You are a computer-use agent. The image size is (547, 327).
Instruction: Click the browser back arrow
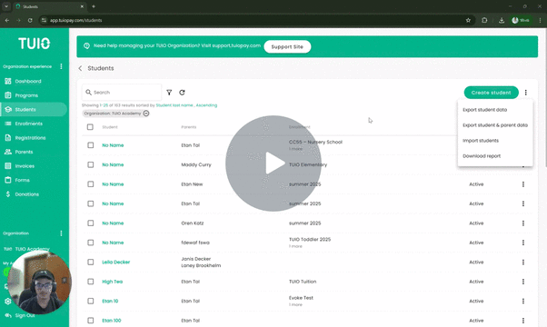(7, 20)
